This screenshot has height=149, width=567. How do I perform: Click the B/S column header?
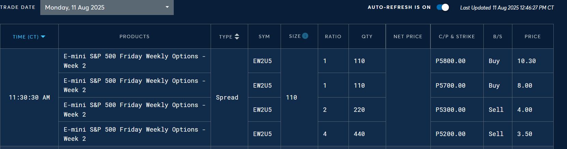[x=498, y=36]
